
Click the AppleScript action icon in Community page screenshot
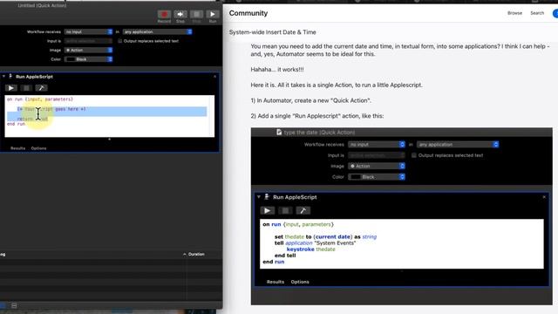tap(267, 196)
